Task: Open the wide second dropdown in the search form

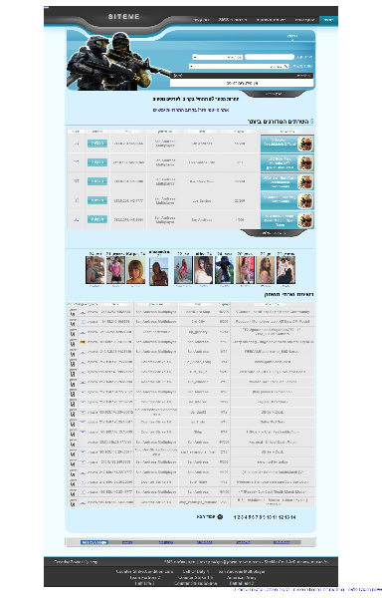Action: click(240, 67)
